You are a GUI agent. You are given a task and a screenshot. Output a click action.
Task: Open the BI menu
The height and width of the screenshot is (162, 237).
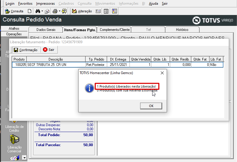[x=144, y=4]
